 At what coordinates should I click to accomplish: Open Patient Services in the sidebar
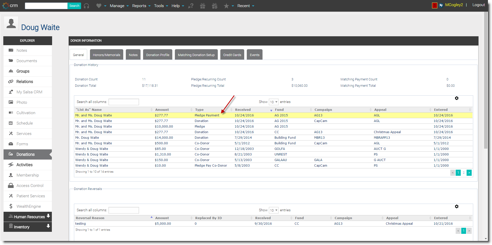tap(28, 196)
